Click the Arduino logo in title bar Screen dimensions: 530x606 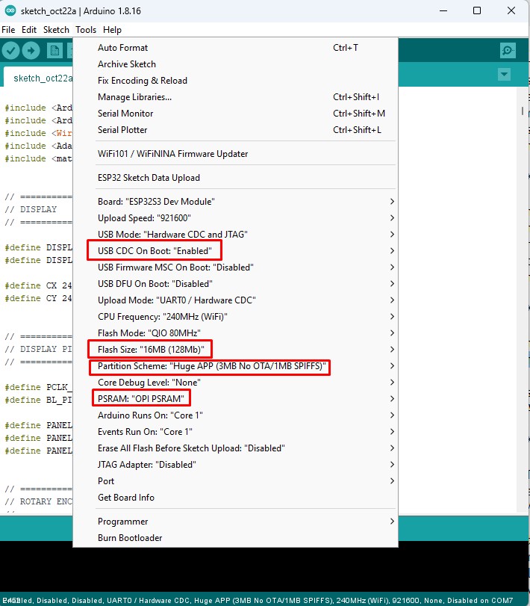[x=10, y=10]
